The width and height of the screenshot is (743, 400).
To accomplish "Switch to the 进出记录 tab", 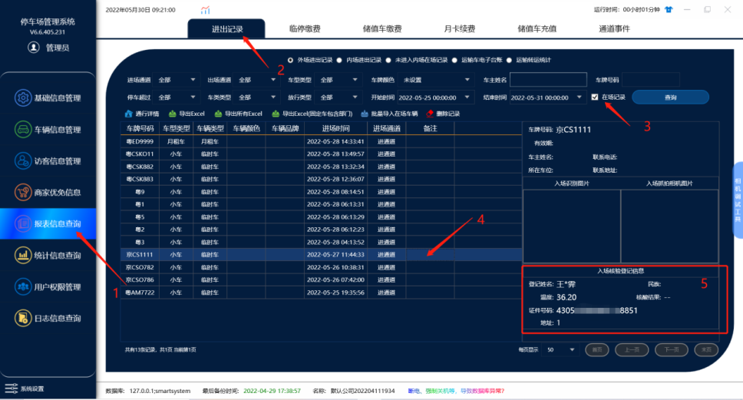I will click(226, 29).
